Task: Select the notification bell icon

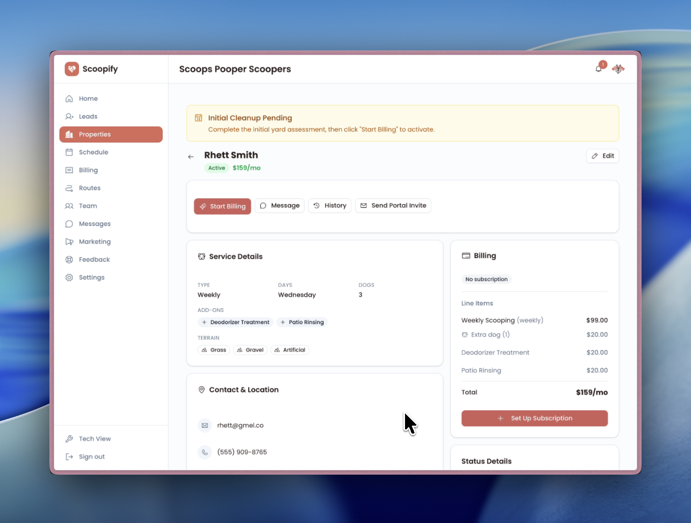Action: pyautogui.click(x=598, y=68)
